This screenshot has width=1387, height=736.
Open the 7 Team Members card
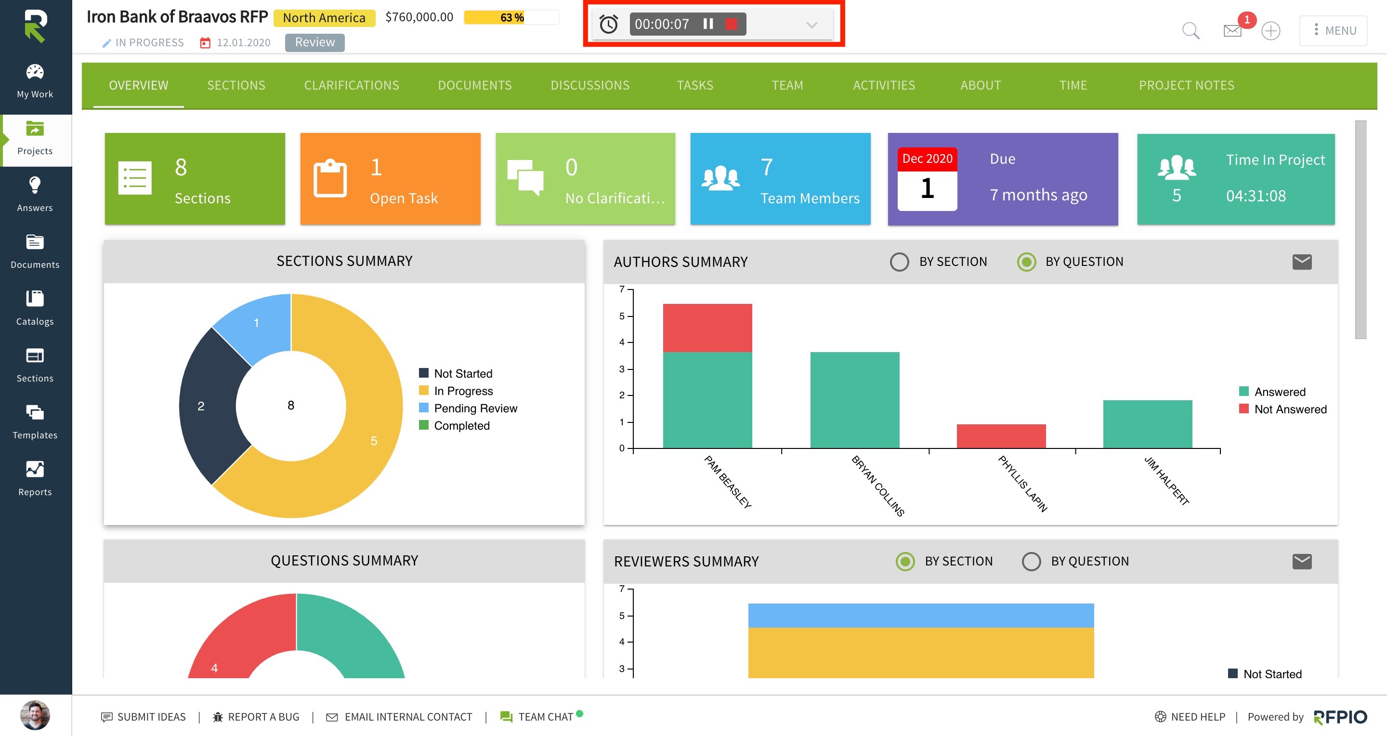coord(780,179)
